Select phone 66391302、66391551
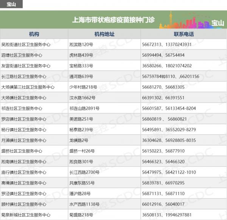227x220 pixels. [163, 98]
